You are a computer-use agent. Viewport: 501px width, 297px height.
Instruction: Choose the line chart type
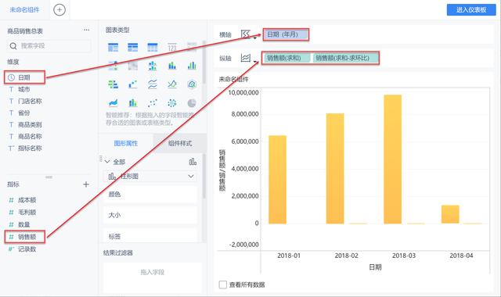(172, 84)
